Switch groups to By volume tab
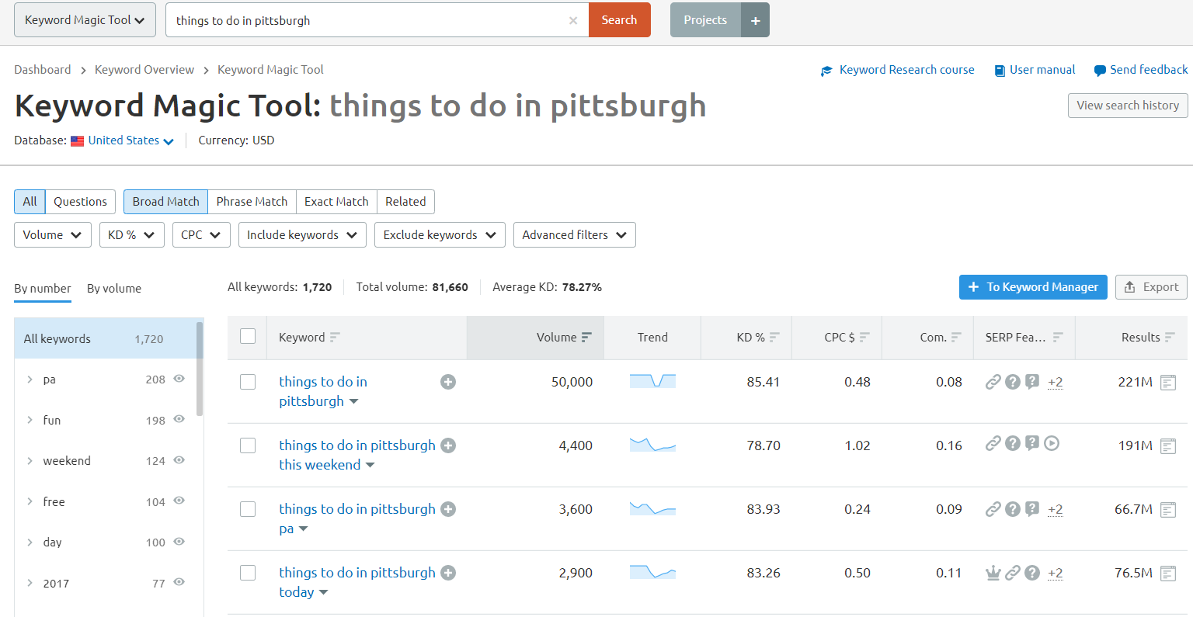Image resolution: width=1193 pixels, height=617 pixels. pyautogui.click(x=114, y=289)
